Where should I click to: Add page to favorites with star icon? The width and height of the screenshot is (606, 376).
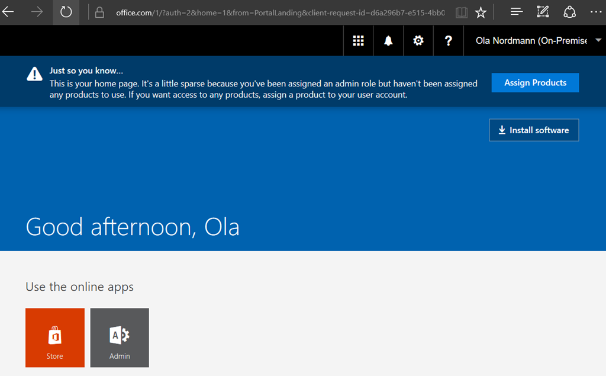481,12
